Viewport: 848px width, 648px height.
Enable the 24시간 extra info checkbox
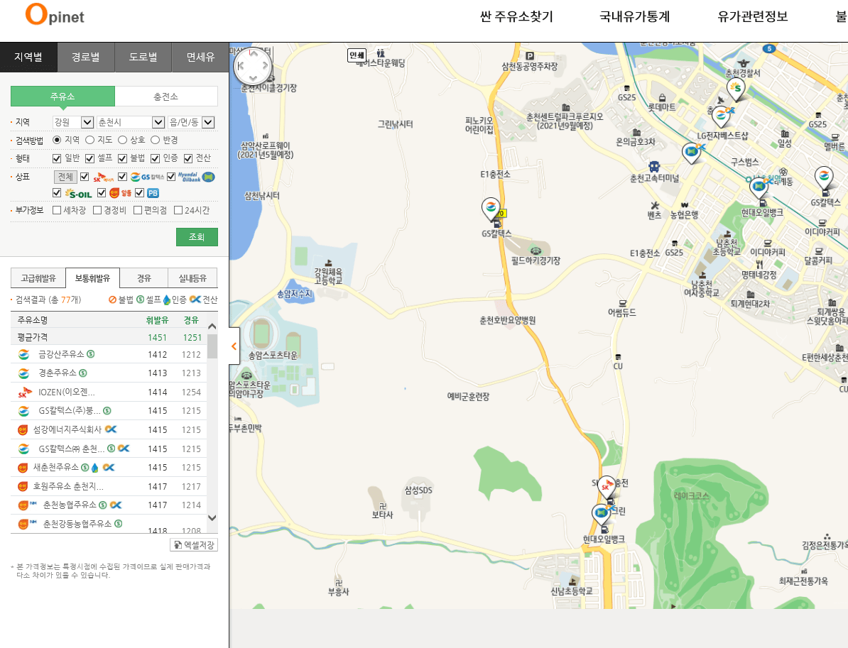coord(178,210)
